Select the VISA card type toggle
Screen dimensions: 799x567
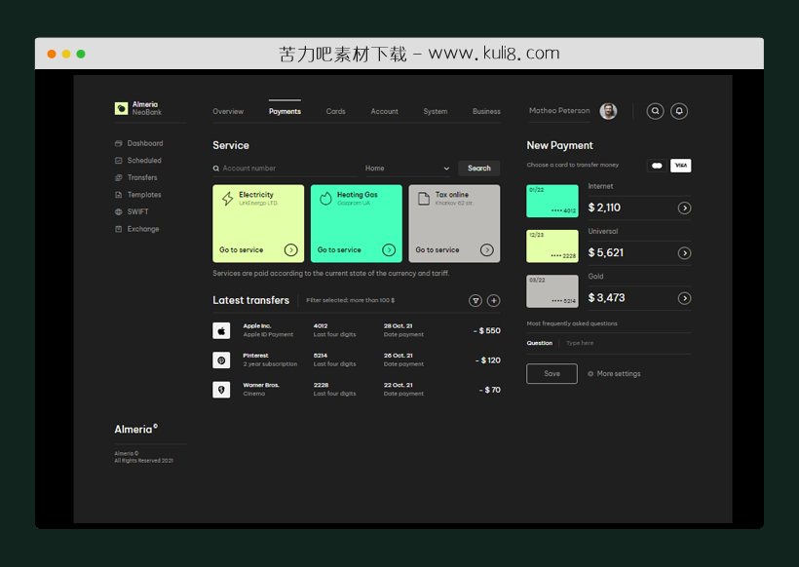pos(681,166)
